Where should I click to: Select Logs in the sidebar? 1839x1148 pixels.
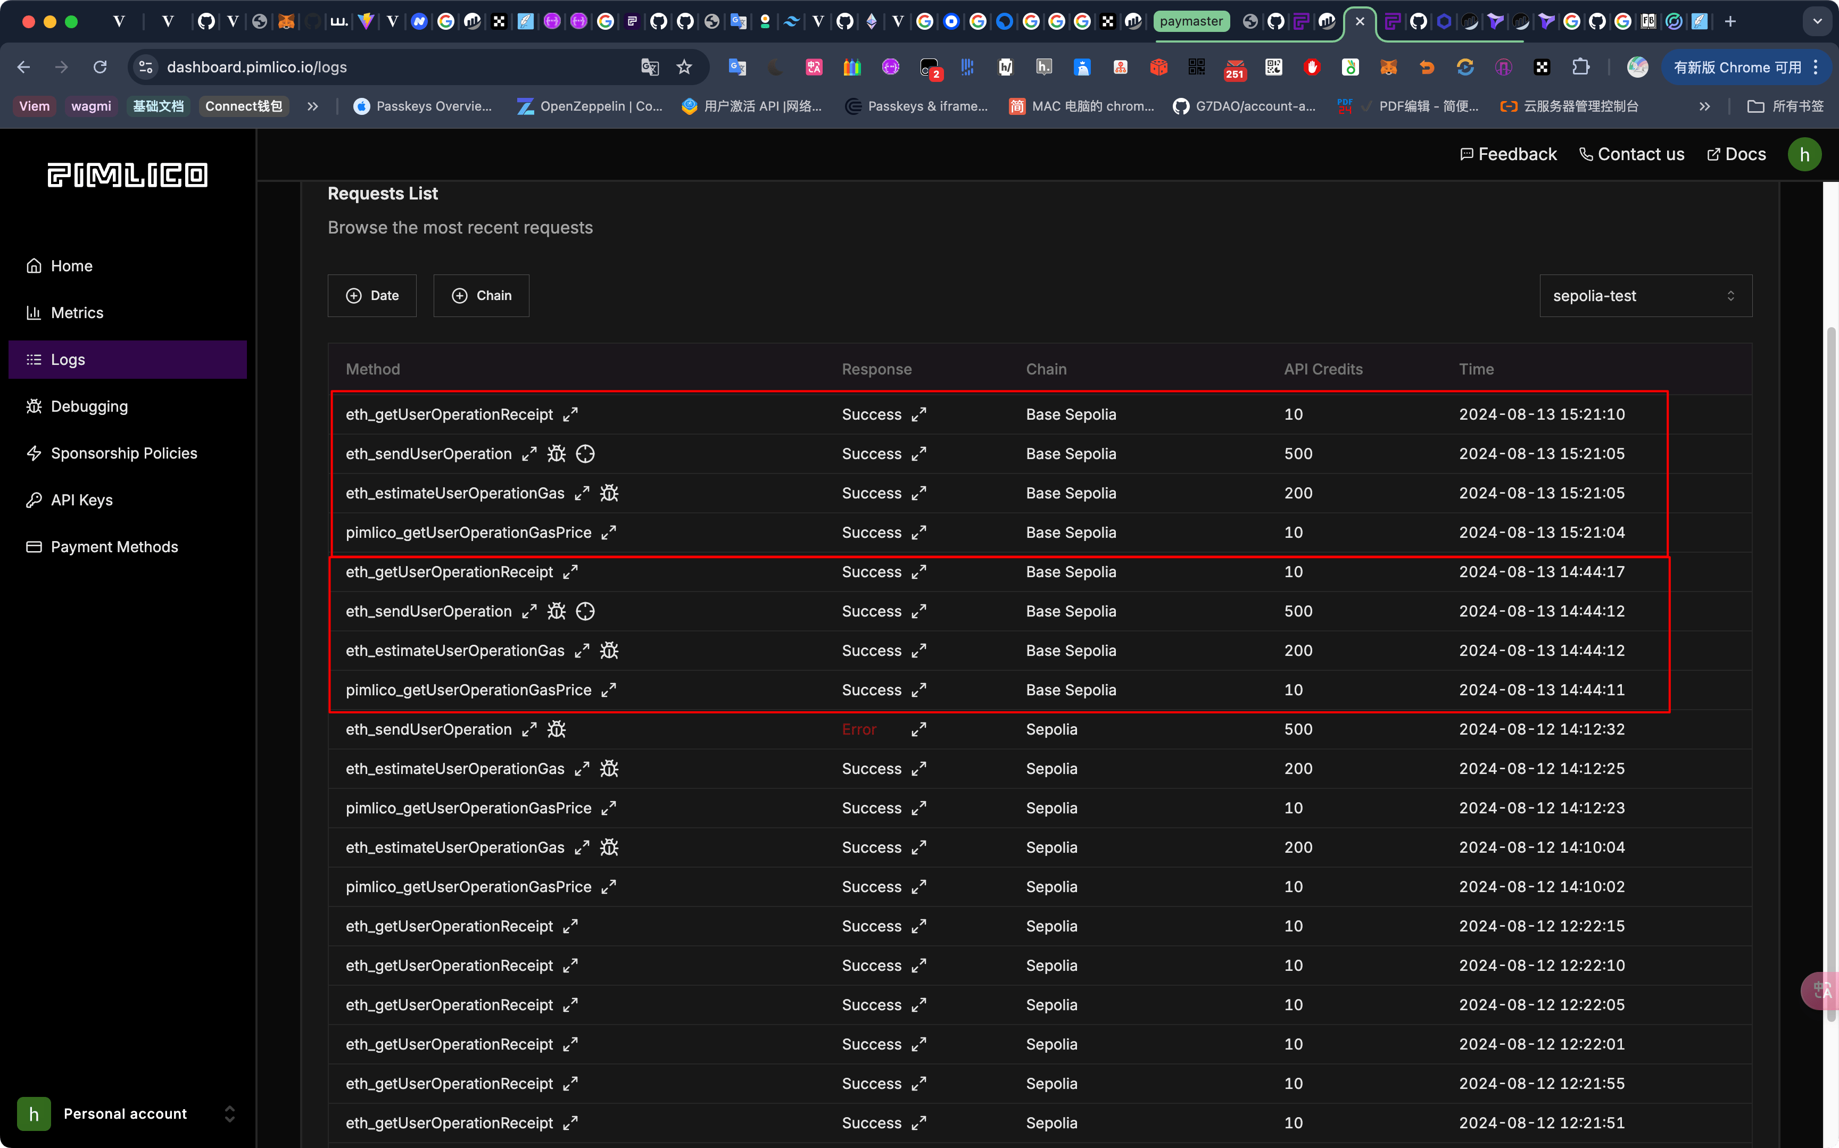click(128, 360)
